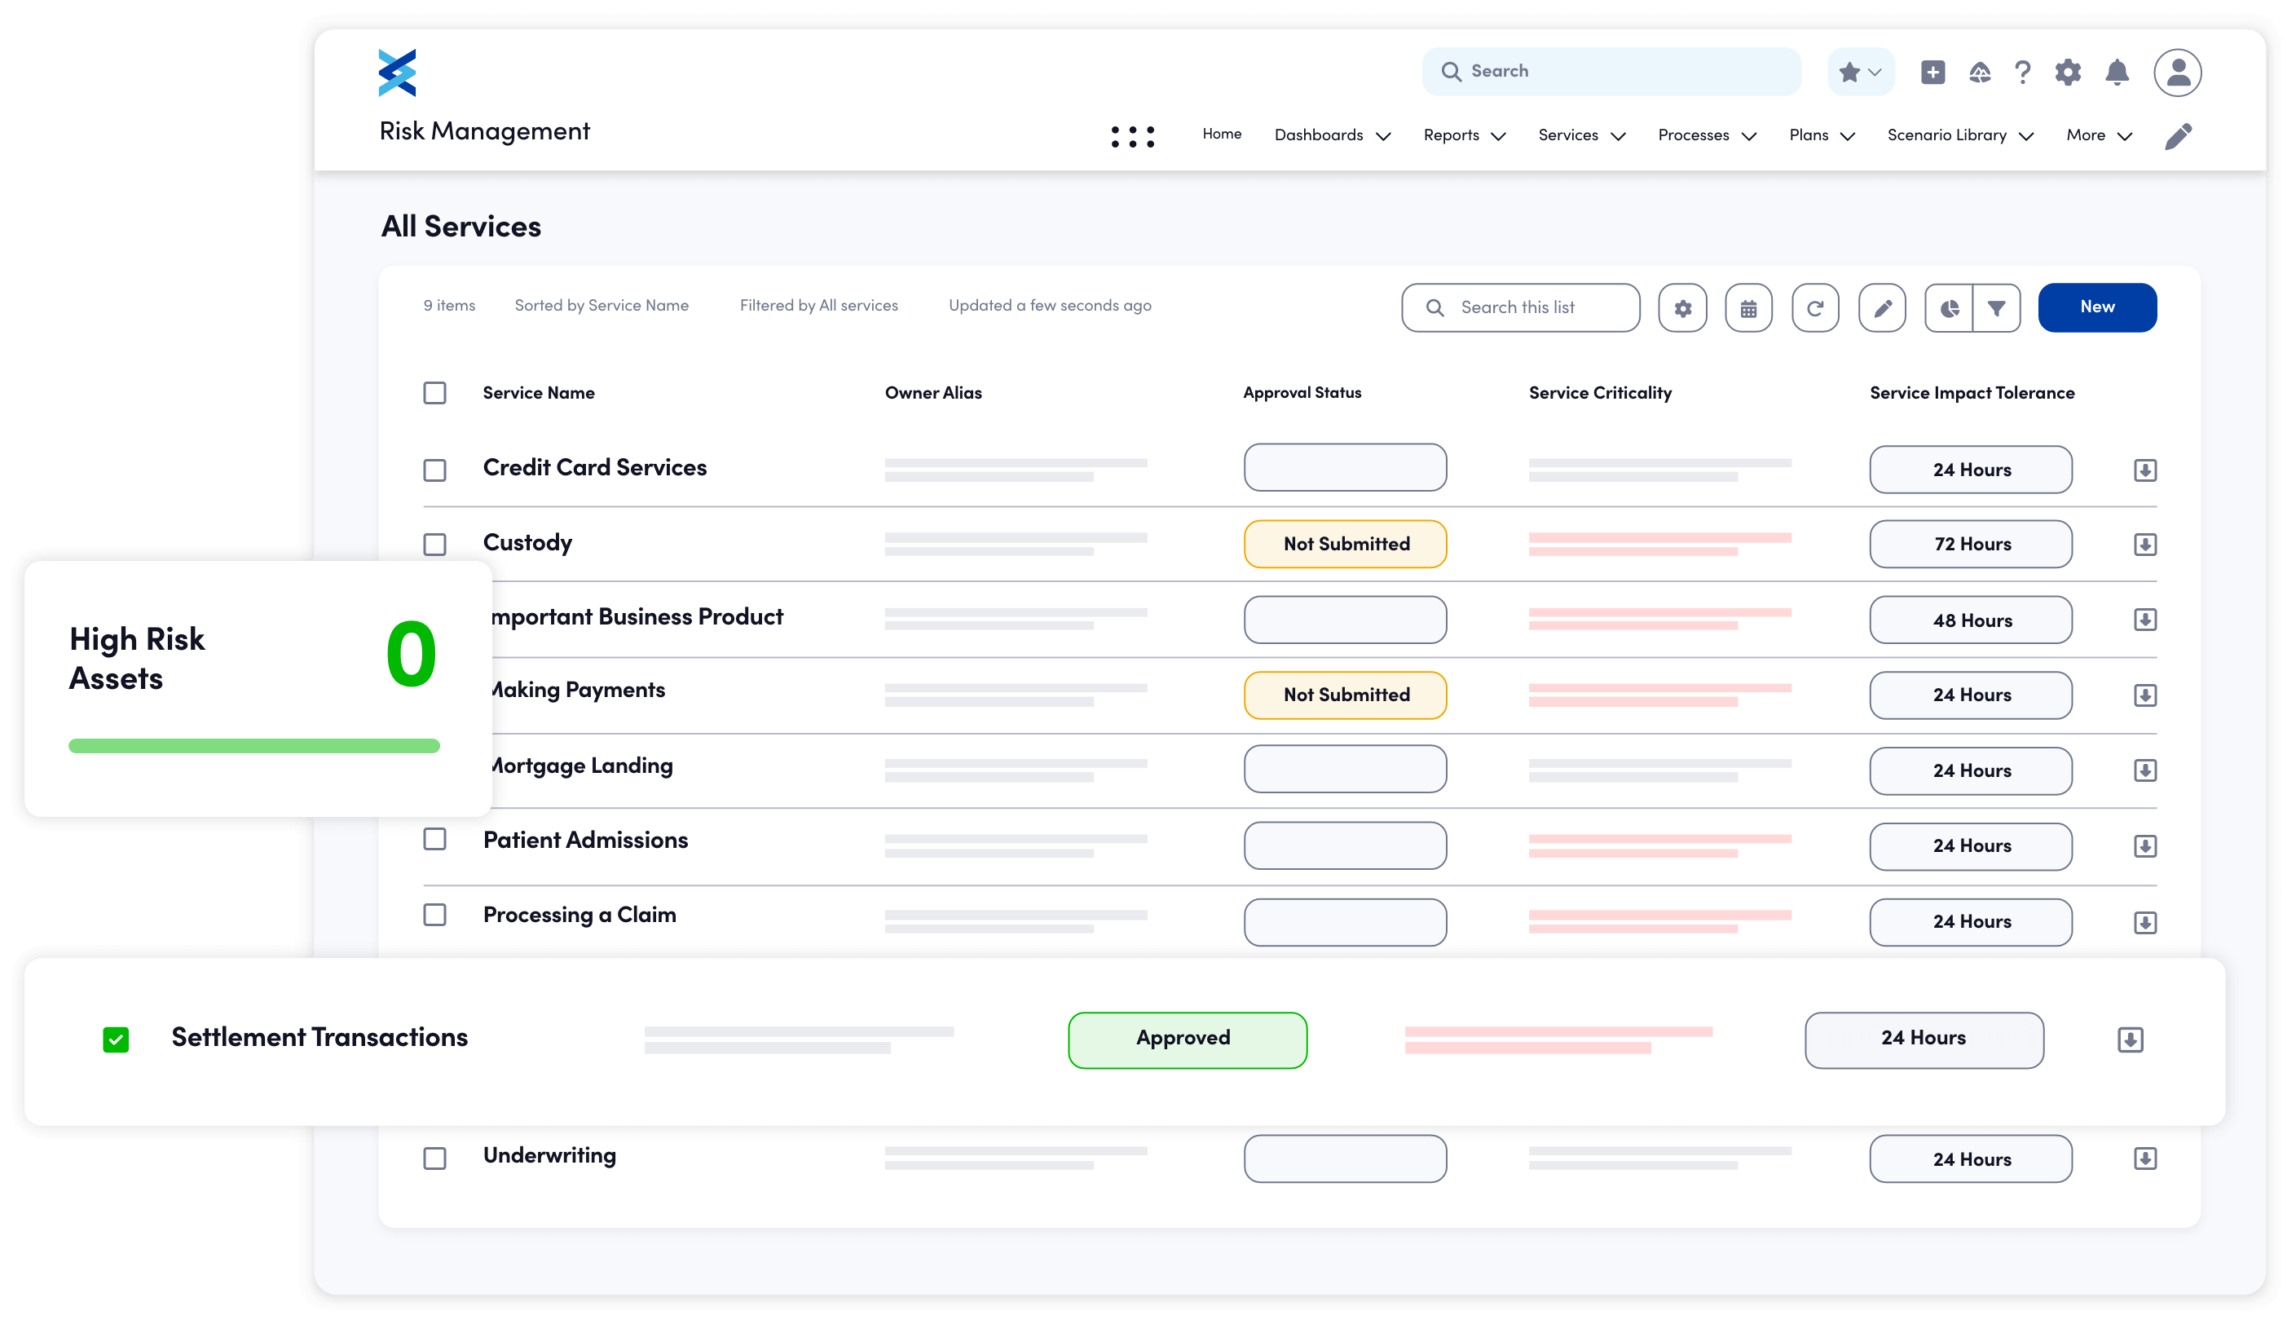Expand the Dashboards dropdown
2296x1324 pixels.
pyautogui.click(x=1332, y=135)
